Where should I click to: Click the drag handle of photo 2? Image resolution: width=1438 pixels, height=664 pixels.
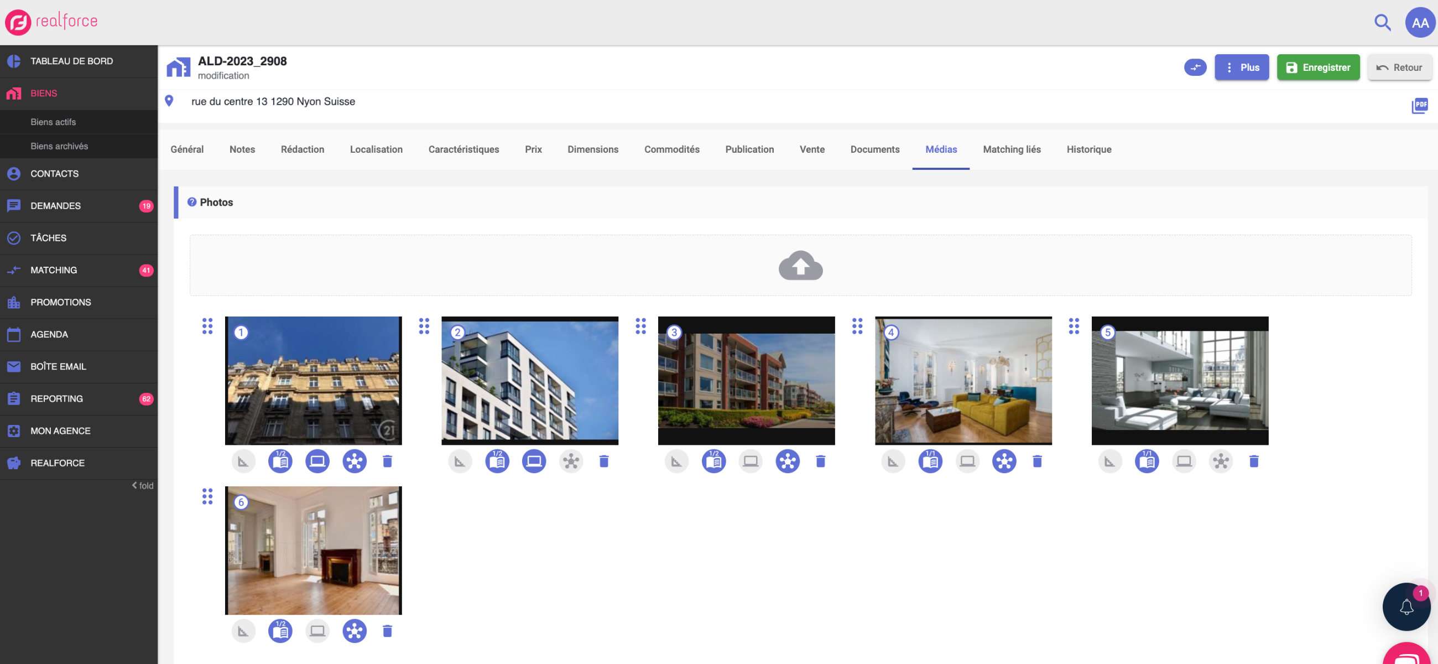(x=424, y=326)
